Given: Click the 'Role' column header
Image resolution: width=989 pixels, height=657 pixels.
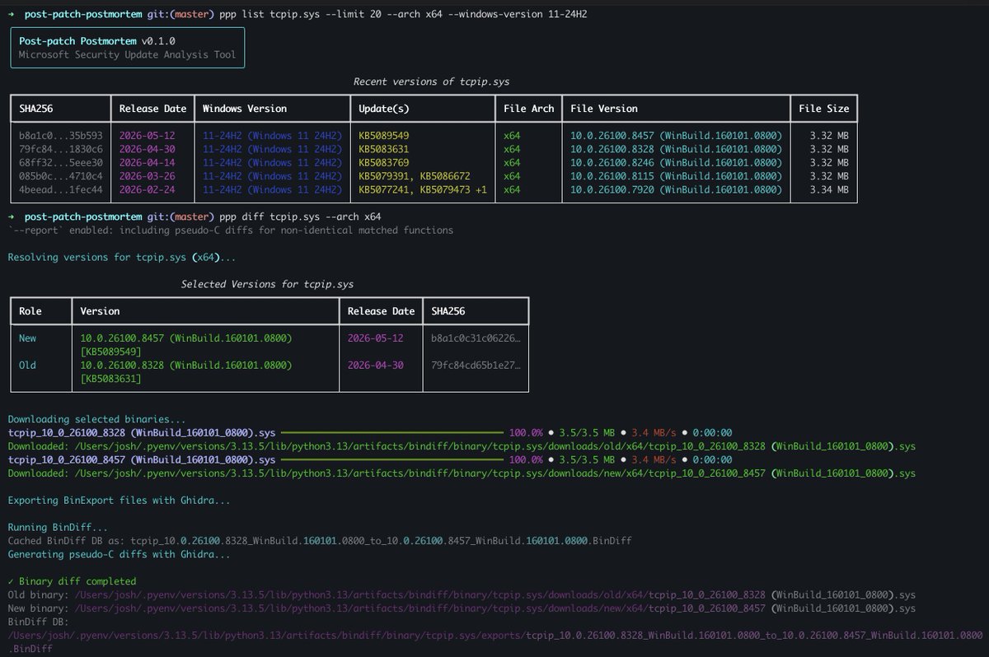Looking at the screenshot, I should coord(30,311).
